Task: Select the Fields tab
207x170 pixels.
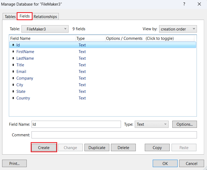Action: tap(25, 16)
